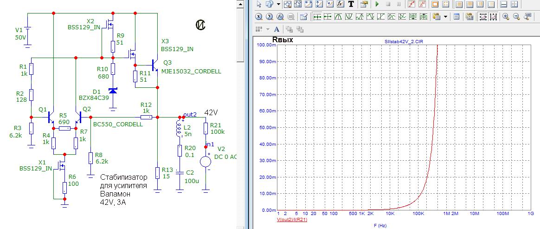
Task: Open the Y expression scope icon
Action: 270,17
